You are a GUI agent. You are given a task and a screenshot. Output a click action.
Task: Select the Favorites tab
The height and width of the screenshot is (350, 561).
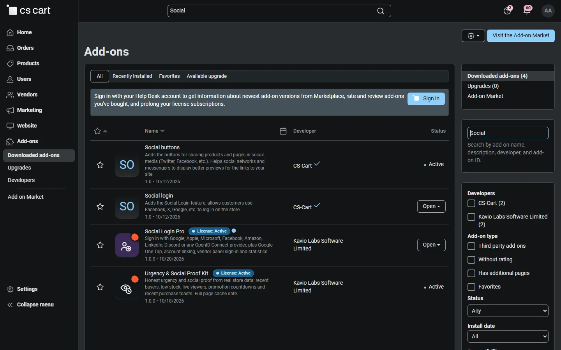[169, 76]
